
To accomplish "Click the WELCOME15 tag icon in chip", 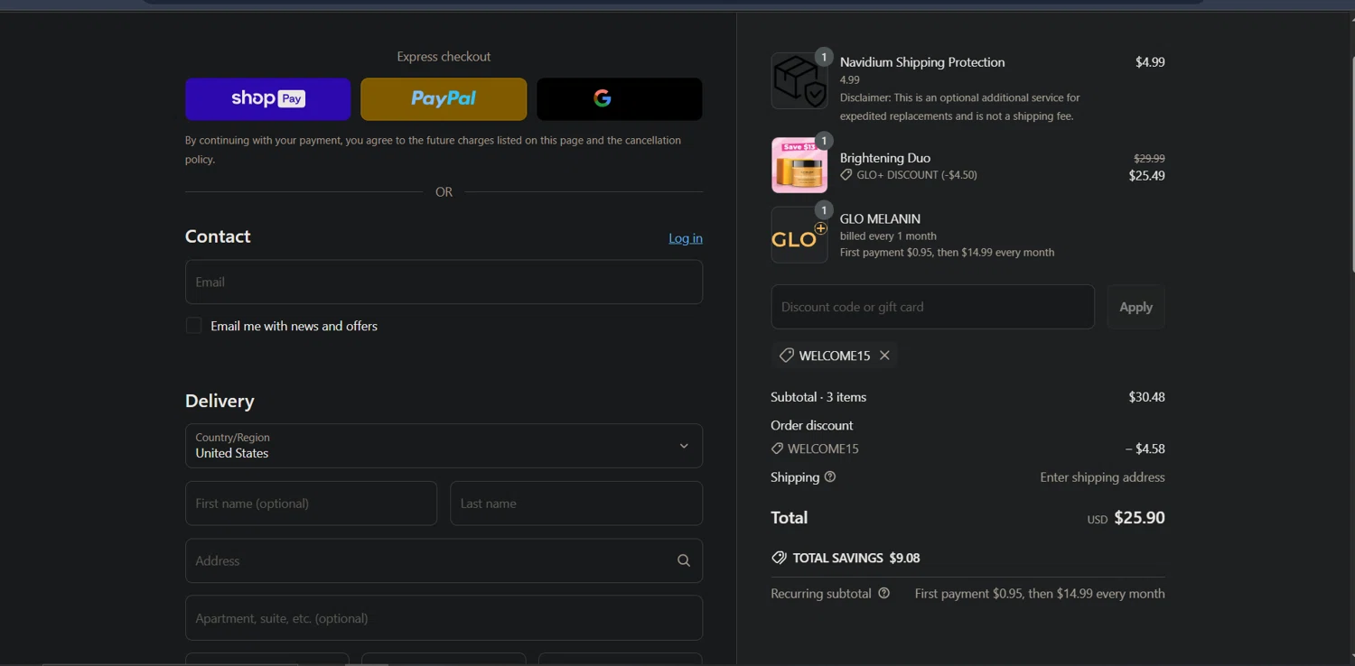I will coord(786,356).
